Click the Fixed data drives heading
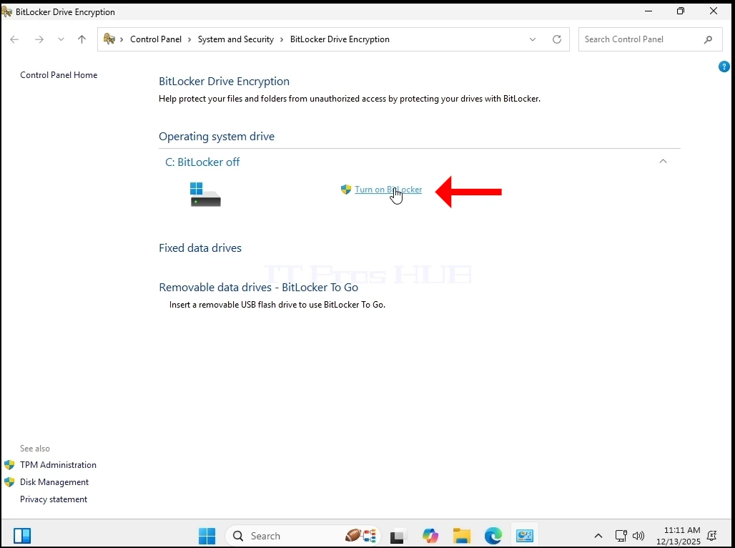The height and width of the screenshot is (548, 735). 200,248
